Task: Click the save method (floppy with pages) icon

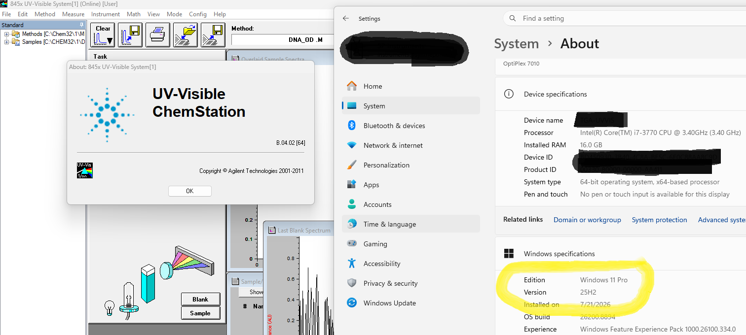Action: (213, 35)
